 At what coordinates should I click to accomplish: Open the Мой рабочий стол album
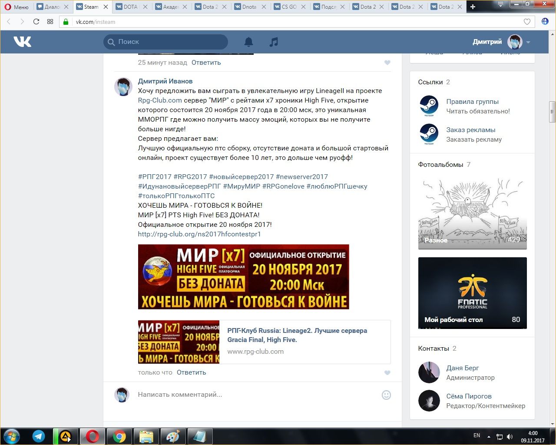tap(472, 293)
